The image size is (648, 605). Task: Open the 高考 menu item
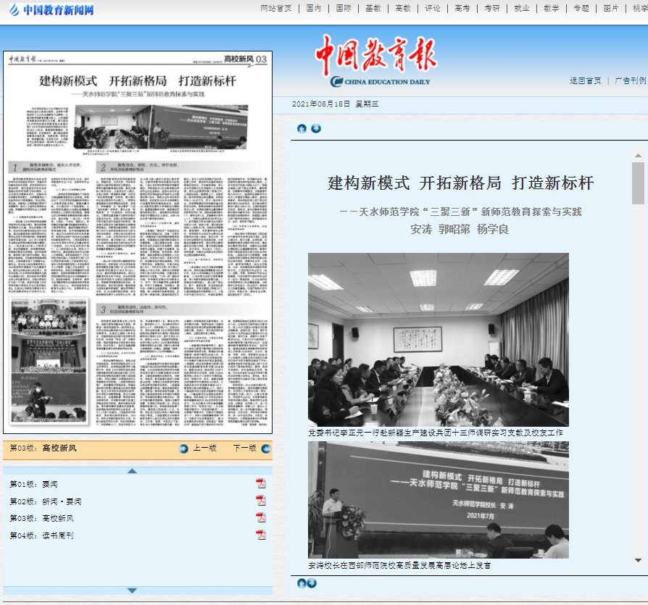pyautogui.click(x=462, y=9)
